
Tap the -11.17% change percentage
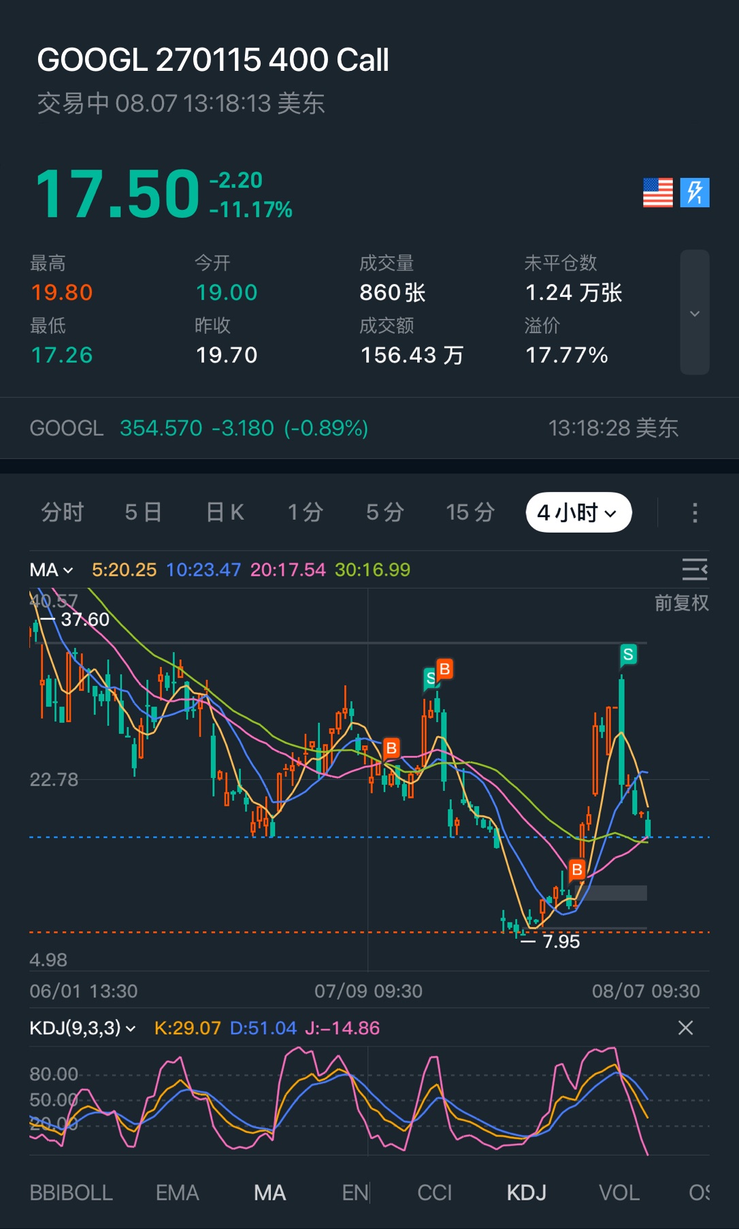point(250,209)
